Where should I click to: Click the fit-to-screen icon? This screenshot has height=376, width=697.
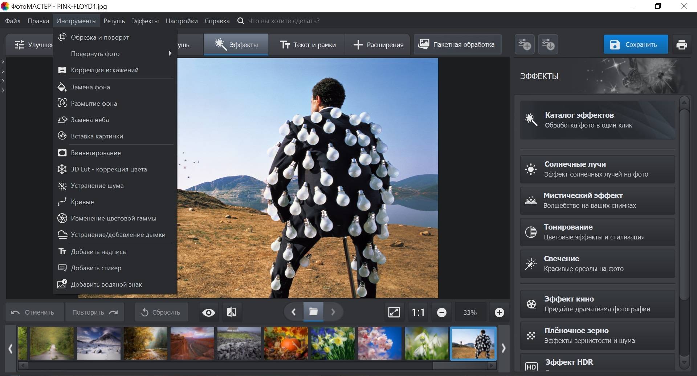(394, 312)
